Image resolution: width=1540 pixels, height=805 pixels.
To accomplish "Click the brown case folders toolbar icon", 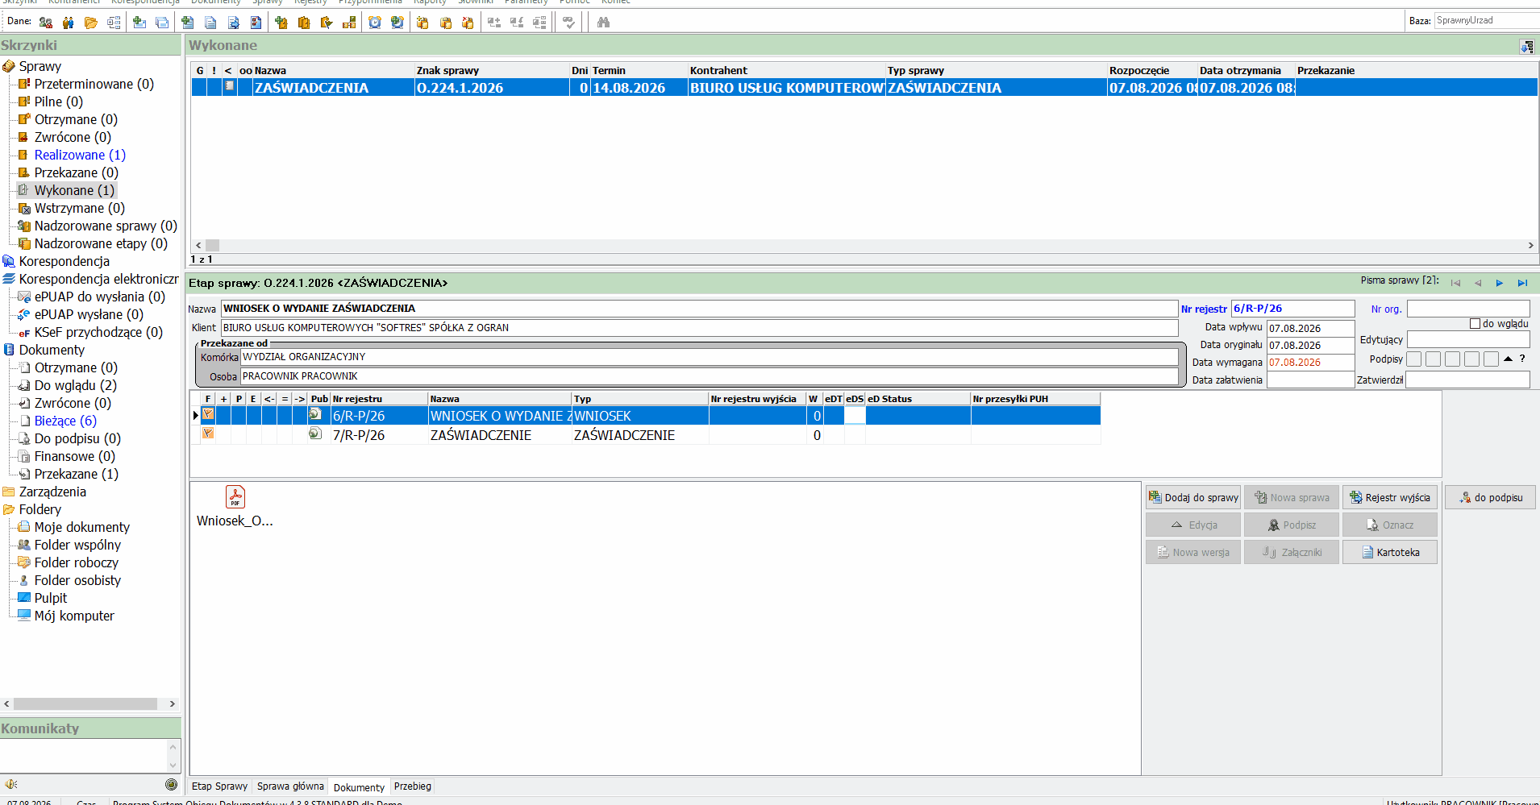I will 304,23.
